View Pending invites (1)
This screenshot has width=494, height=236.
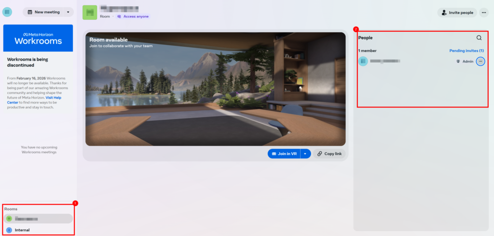coord(465,51)
